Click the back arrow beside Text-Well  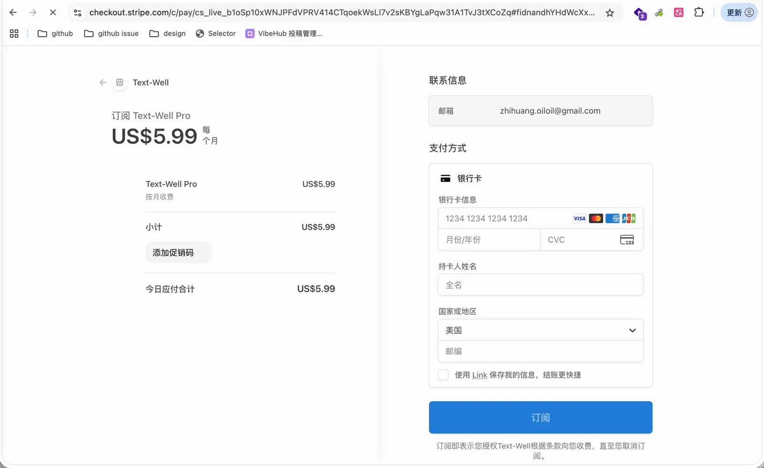(103, 83)
